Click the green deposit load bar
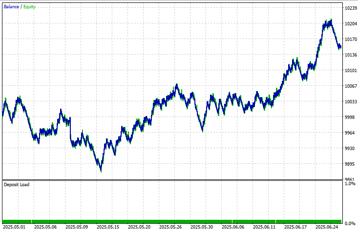Screen dimensions: 358x231 (172, 221)
